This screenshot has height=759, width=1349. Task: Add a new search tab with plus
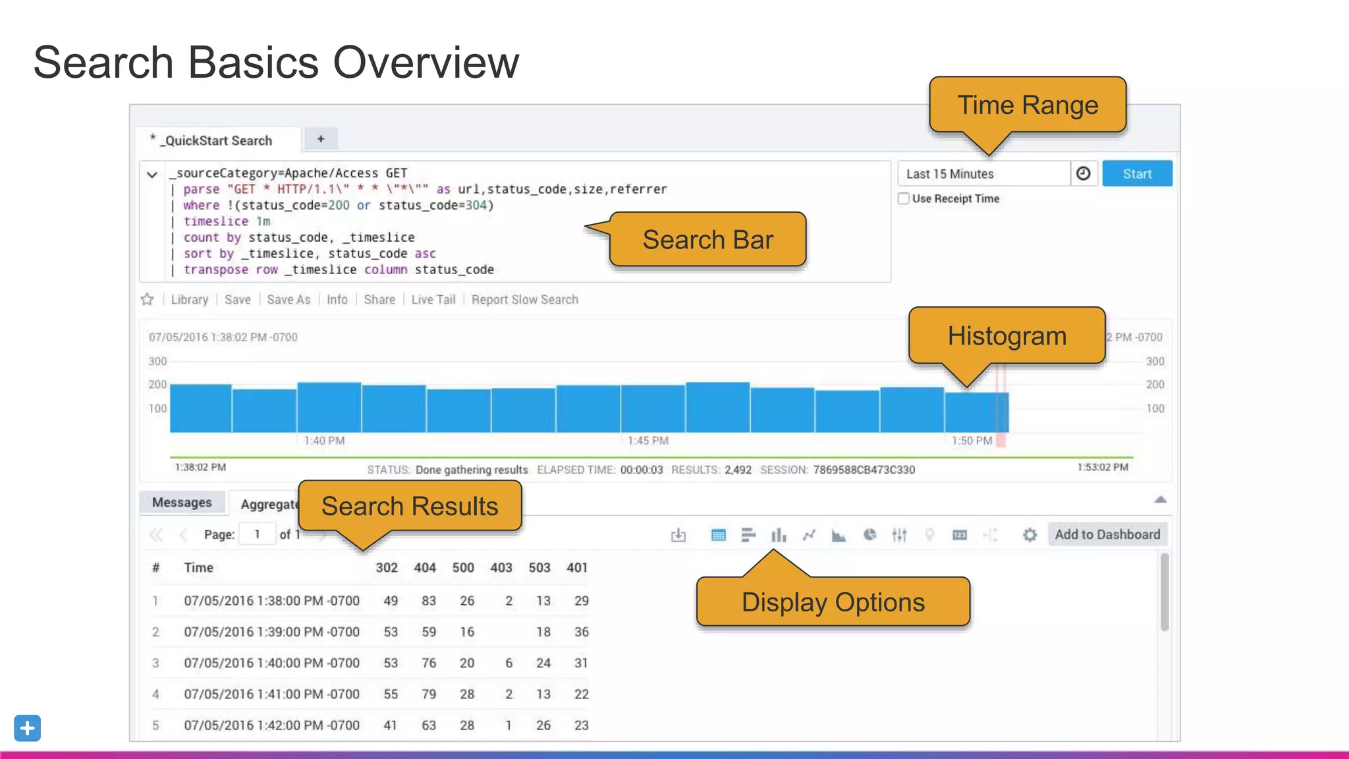pos(321,139)
